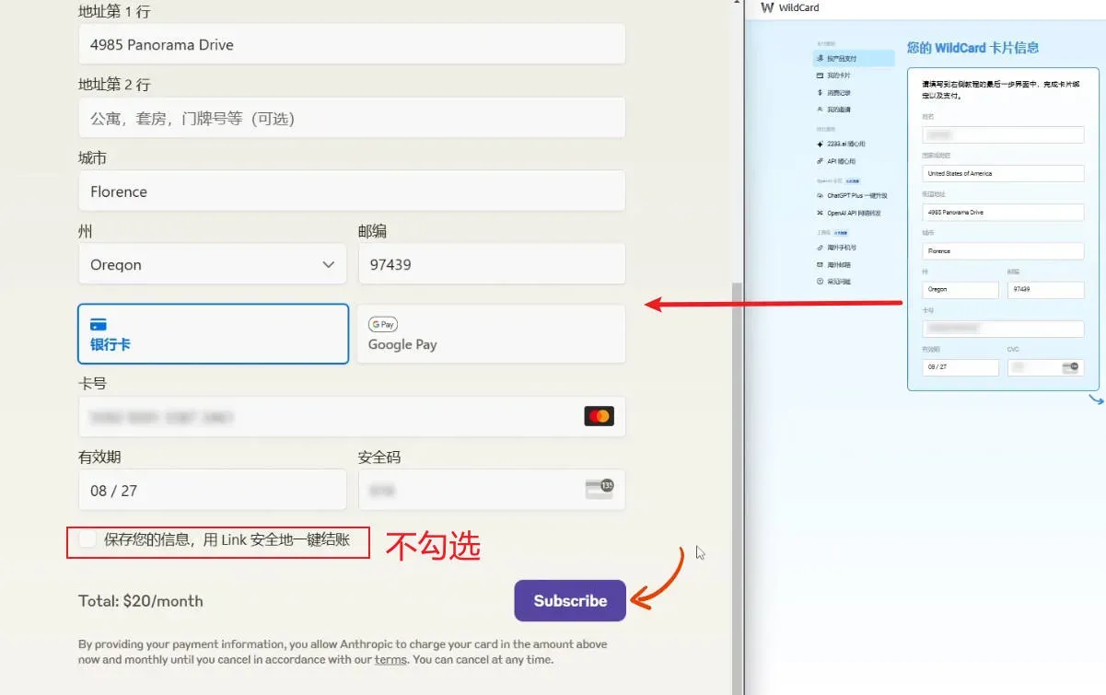This screenshot has width=1106, height=695.
Task: Open the terms link in payment disclaimer
Action: click(x=390, y=660)
